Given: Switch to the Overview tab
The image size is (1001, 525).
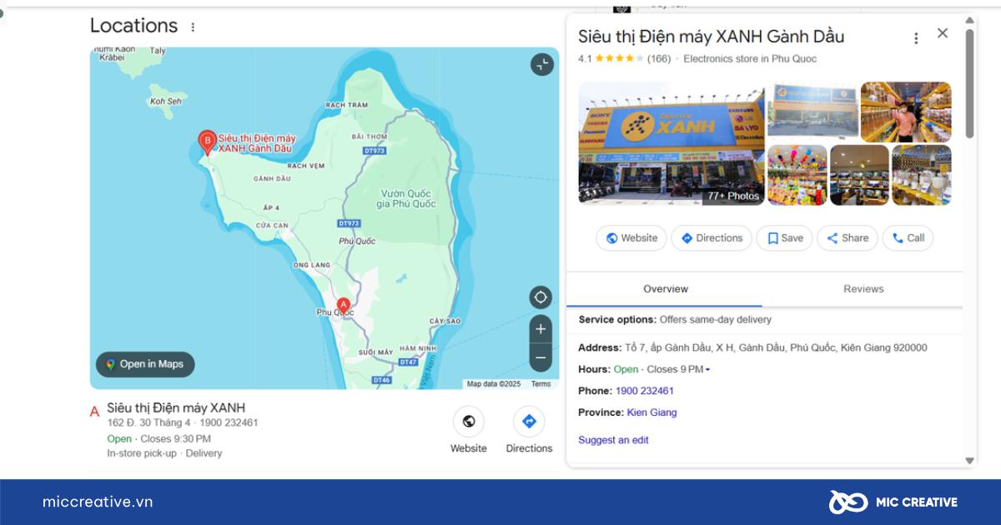Looking at the screenshot, I should click(x=665, y=289).
